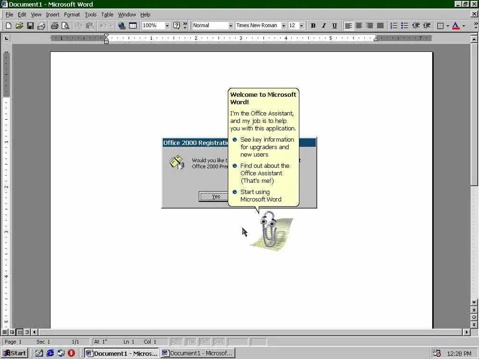
Task: Open the Tools menu
Action: (x=90, y=14)
